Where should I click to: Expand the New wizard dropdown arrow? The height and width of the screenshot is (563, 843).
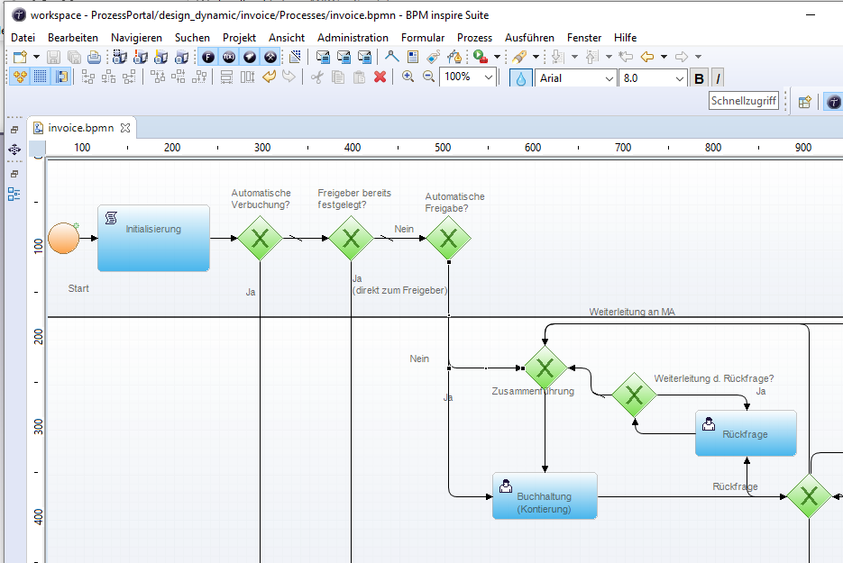(36, 57)
